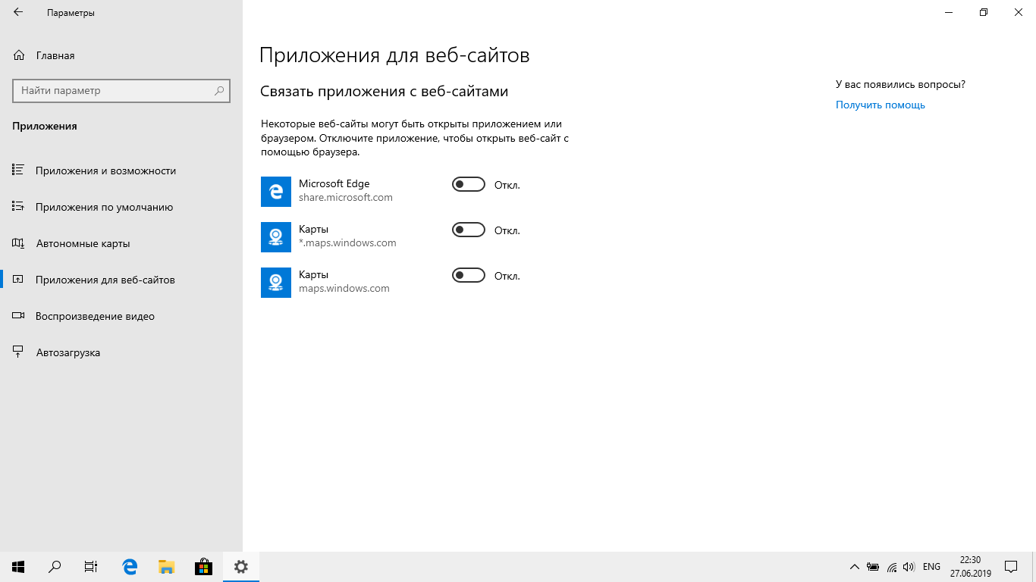Click Получить помощь link
This screenshot has width=1036, height=582.
[880, 105]
